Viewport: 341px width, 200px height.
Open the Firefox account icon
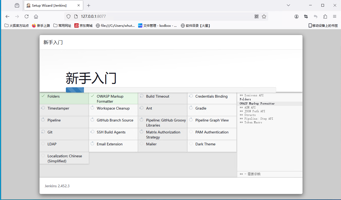tap(297, 16)
